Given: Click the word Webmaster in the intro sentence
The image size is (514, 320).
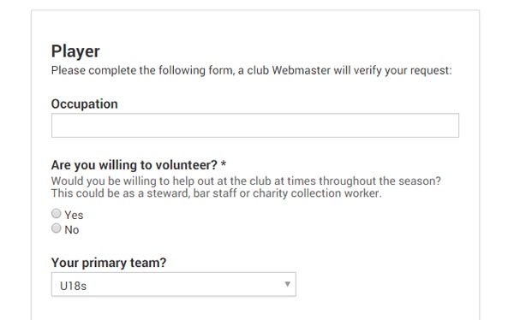Looking at the screenshot, I should point(302,70).
